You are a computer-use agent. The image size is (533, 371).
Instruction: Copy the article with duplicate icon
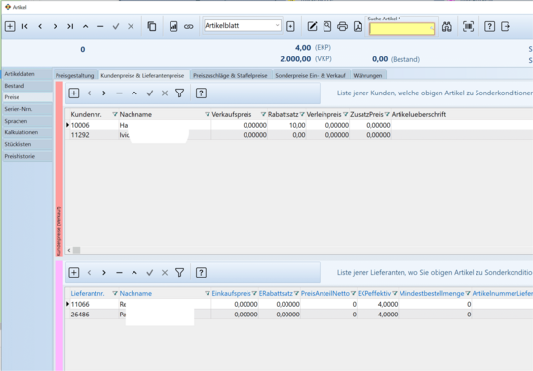[152, 26]
